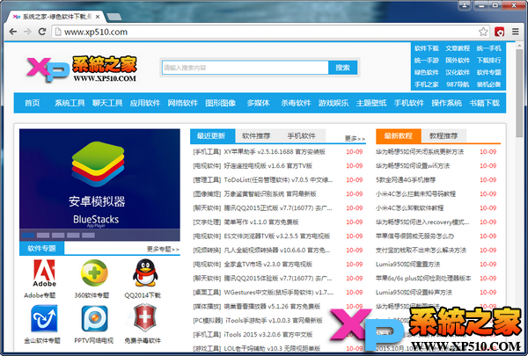The width and height of the screenshot is (528, 356).
Task: Switch to the 最近更新 tab
Action: 212,136
